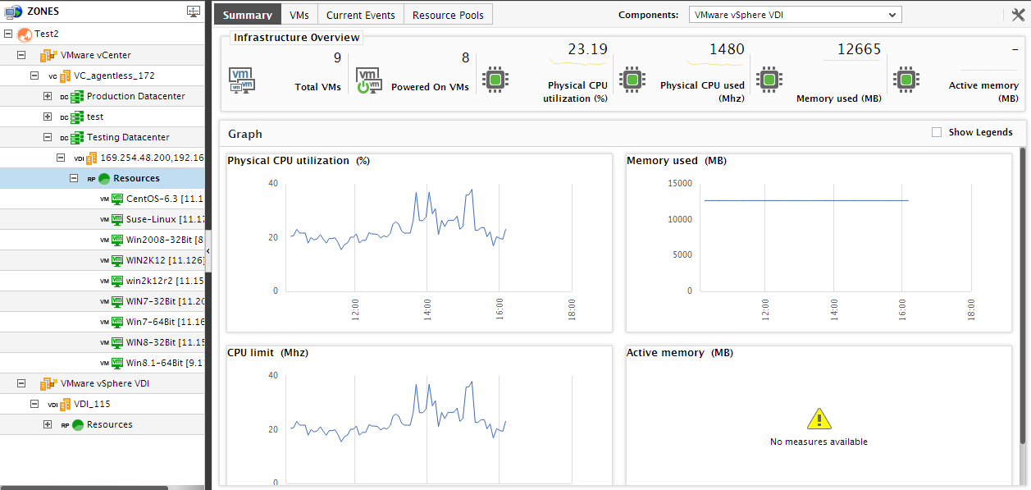This screenshot has width=1031, height=490.
Task: Open the Resource Pools tab
Action: [x=448, y=15]
